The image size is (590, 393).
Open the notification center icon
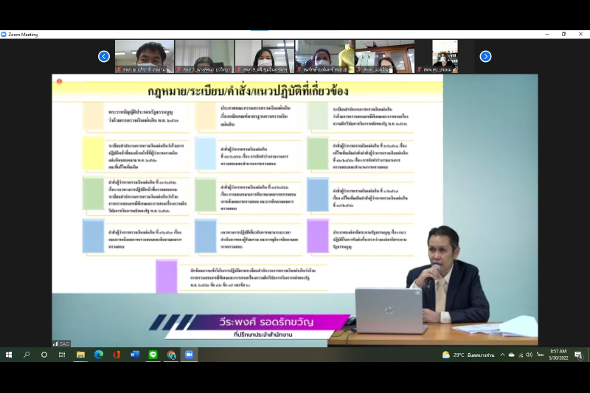pos(578,355)
